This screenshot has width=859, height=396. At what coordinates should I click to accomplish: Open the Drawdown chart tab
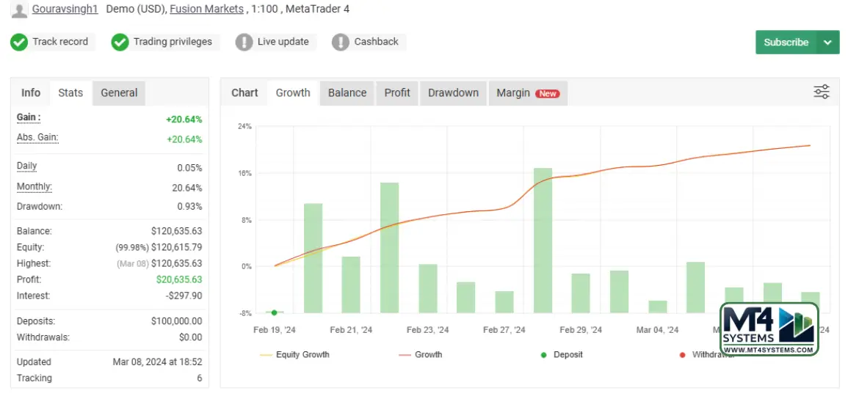point(453,93)
